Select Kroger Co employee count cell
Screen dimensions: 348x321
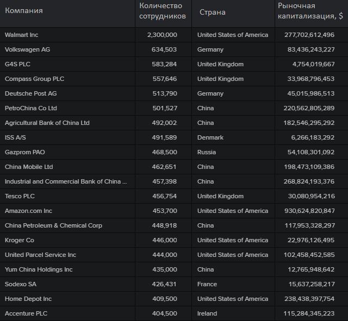pyautogui.click(x=165, y=240)
